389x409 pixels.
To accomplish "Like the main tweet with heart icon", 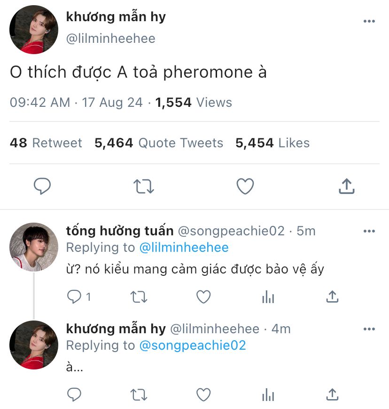I will [x=245, y=187].
